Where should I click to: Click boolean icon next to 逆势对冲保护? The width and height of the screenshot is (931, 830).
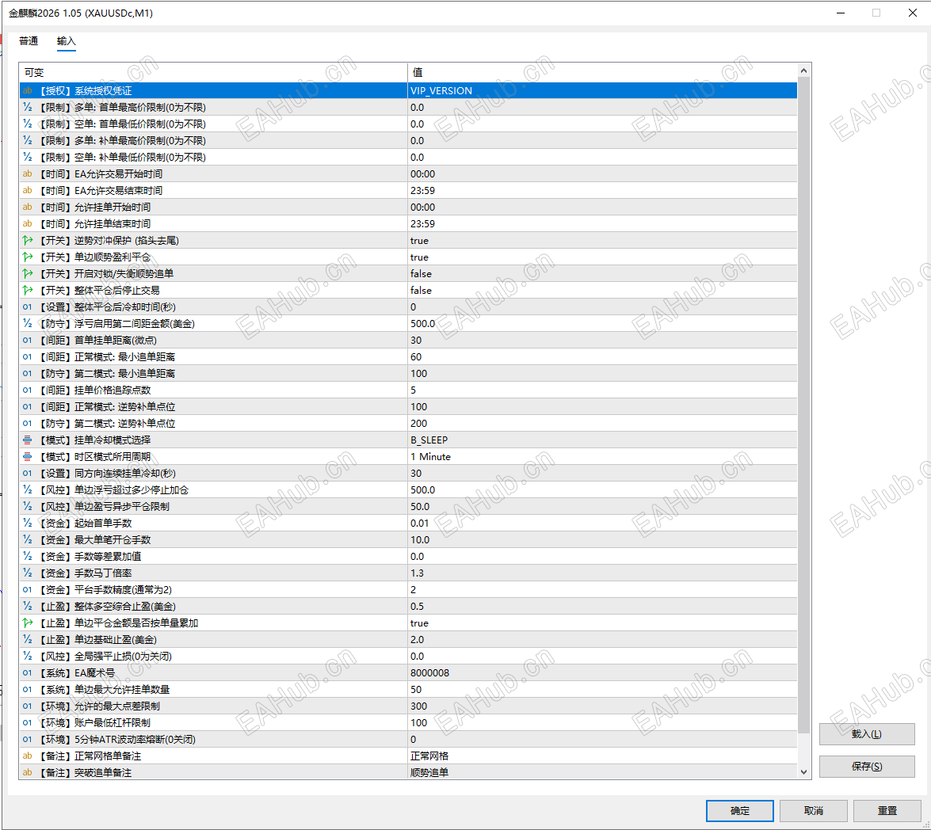[27, 240]
